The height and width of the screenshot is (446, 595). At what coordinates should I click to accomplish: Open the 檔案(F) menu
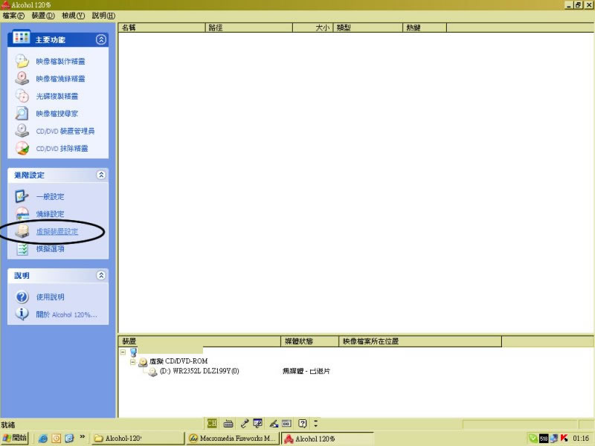pyautogui.click(x=13, y=16)
